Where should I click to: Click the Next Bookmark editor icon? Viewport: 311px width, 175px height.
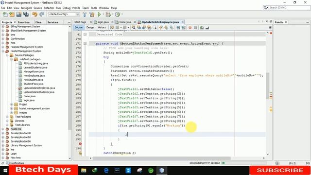pos(166,28)
